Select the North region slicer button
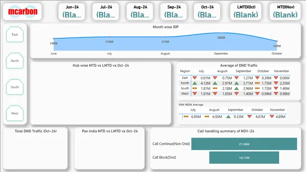Screen dimensions: 306x172 (15, 61)
